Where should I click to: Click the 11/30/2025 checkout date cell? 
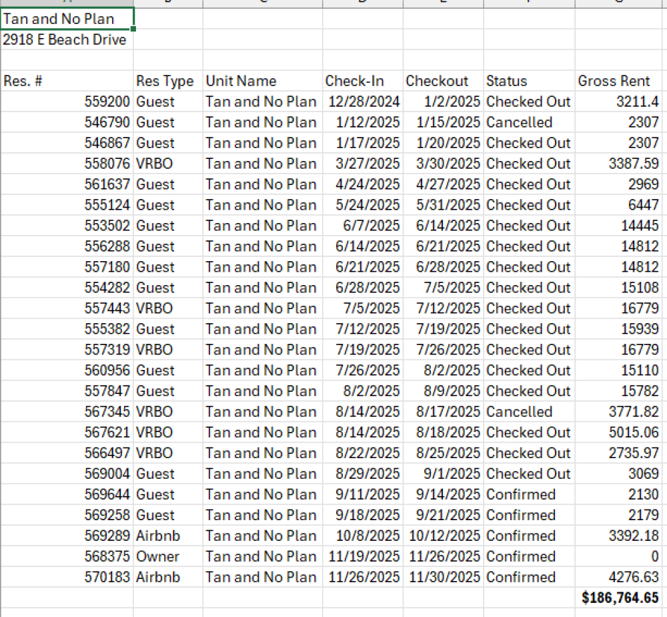click(x=441, y=577)
